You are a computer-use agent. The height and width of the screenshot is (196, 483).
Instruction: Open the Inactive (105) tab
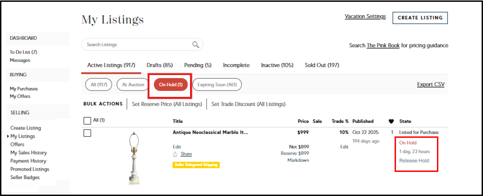277,65
